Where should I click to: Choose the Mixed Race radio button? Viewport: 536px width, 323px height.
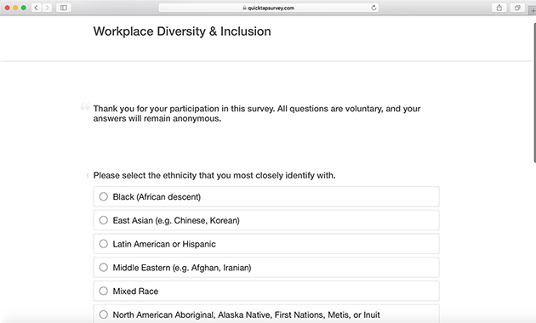(104, 291)
